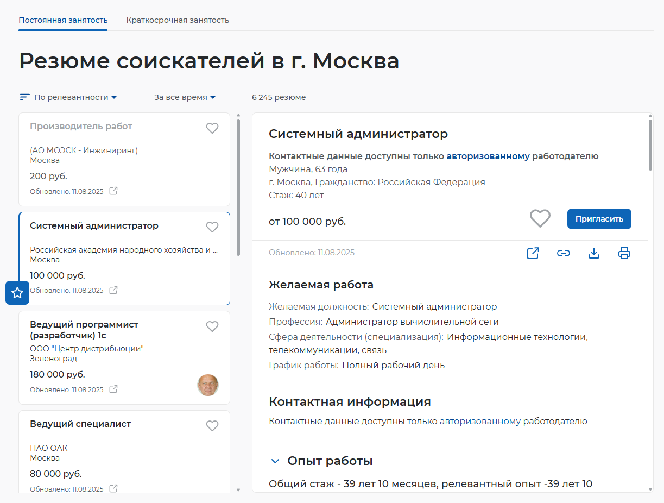This screenshot has width=664, height=503.
Task: Open Ведущий программист card external link icon
Action: [x=113, y=389]
